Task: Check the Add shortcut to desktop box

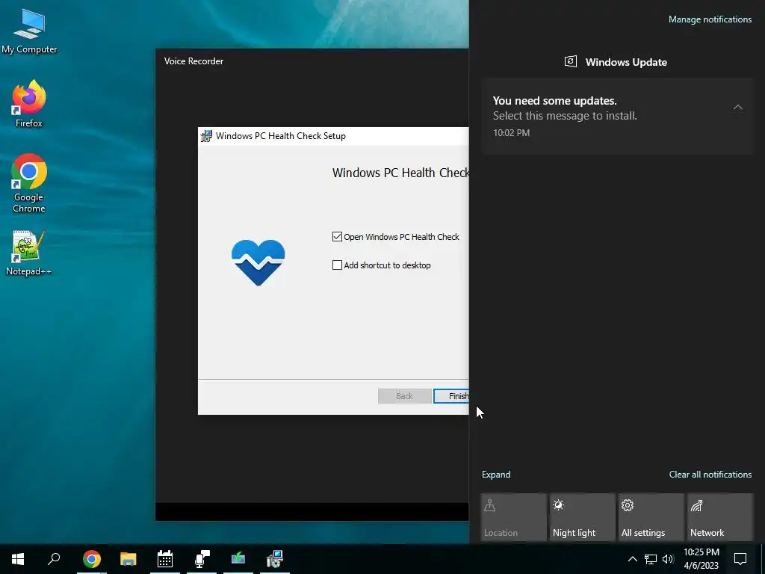Action: pos(337,265)
